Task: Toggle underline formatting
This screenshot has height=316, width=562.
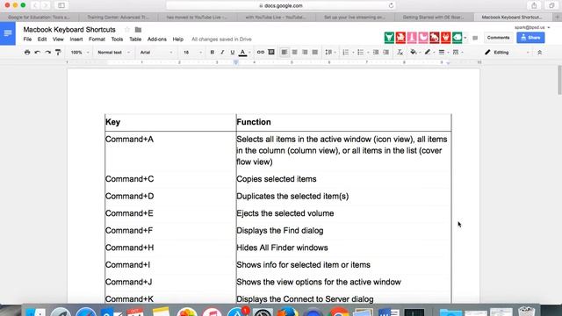Action: click(232, 53)
